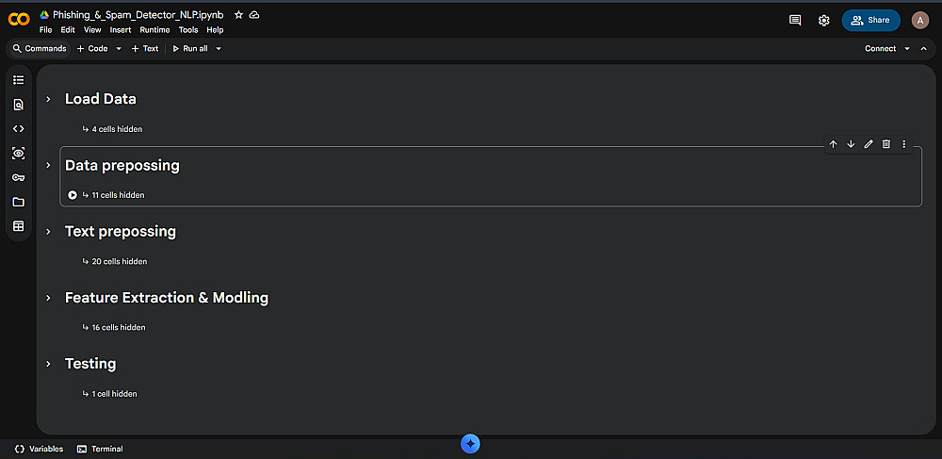Open the Insert menu

(121, 30)
